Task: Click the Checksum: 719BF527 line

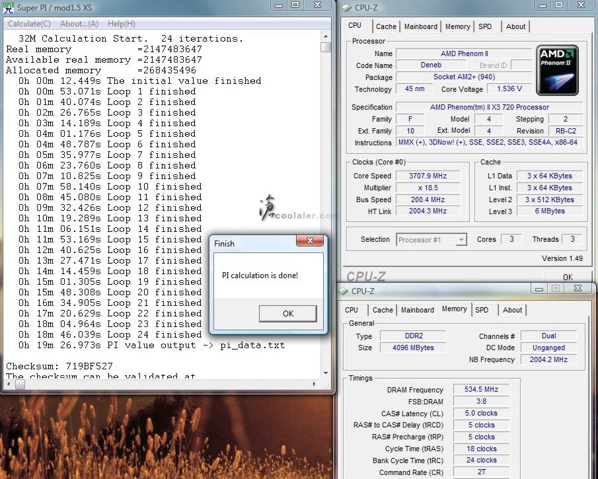Action: [59, 366]
